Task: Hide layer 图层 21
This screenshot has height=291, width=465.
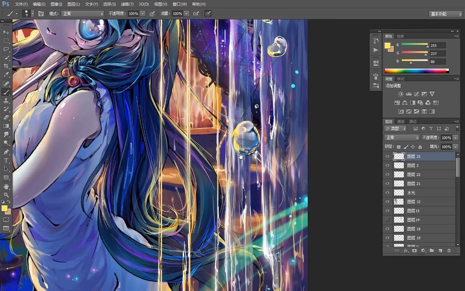Action: pos(387,183)
